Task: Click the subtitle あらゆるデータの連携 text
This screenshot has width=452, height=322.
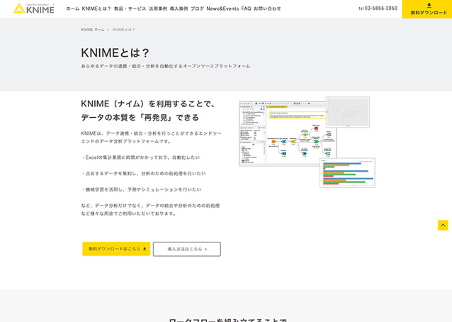Action: [x=166, y=66]
